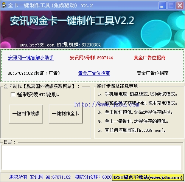This screenshot has width=185, height=182.
Task: Click the app icon in title bar
Action: tap(4, 5)
